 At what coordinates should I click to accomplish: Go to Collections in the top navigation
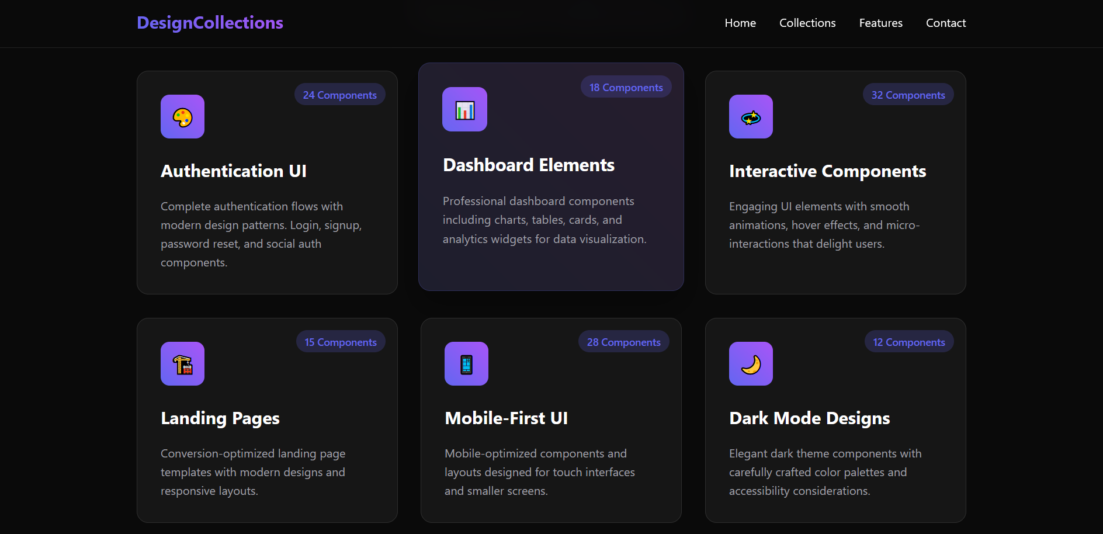(x=807, y=23)
